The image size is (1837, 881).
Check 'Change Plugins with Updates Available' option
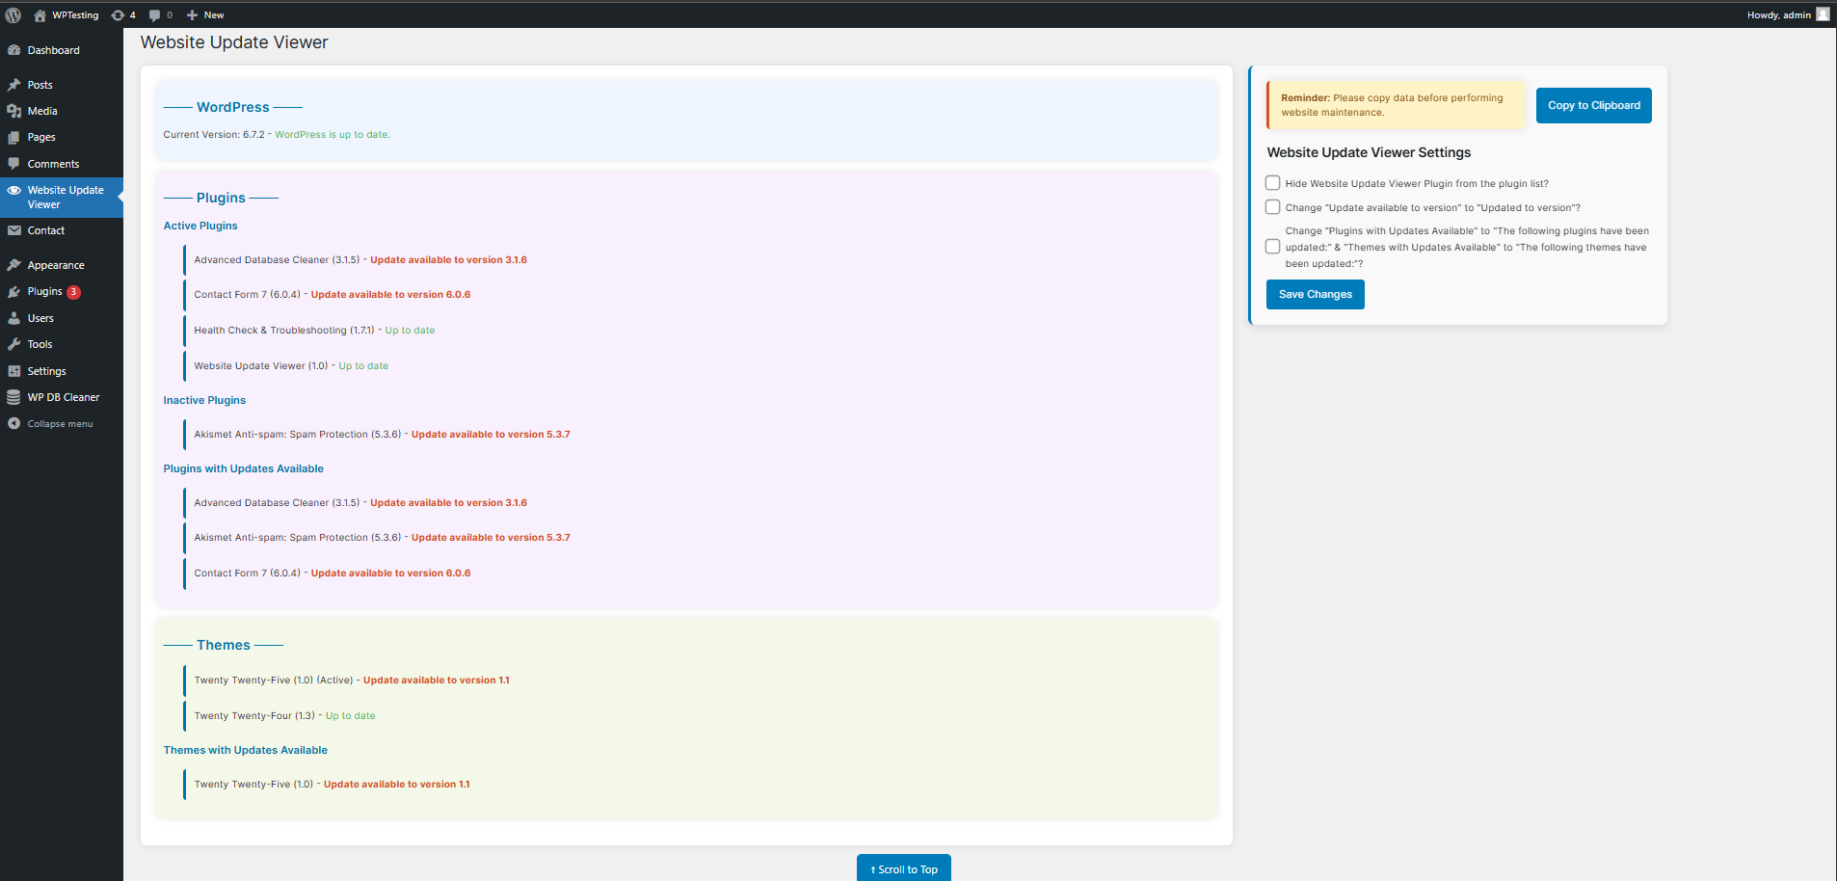(1272, 247)
